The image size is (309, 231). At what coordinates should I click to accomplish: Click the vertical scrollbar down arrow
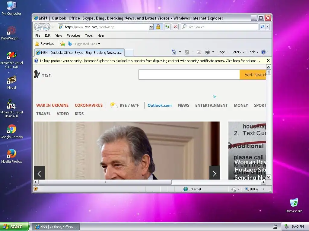268,177
